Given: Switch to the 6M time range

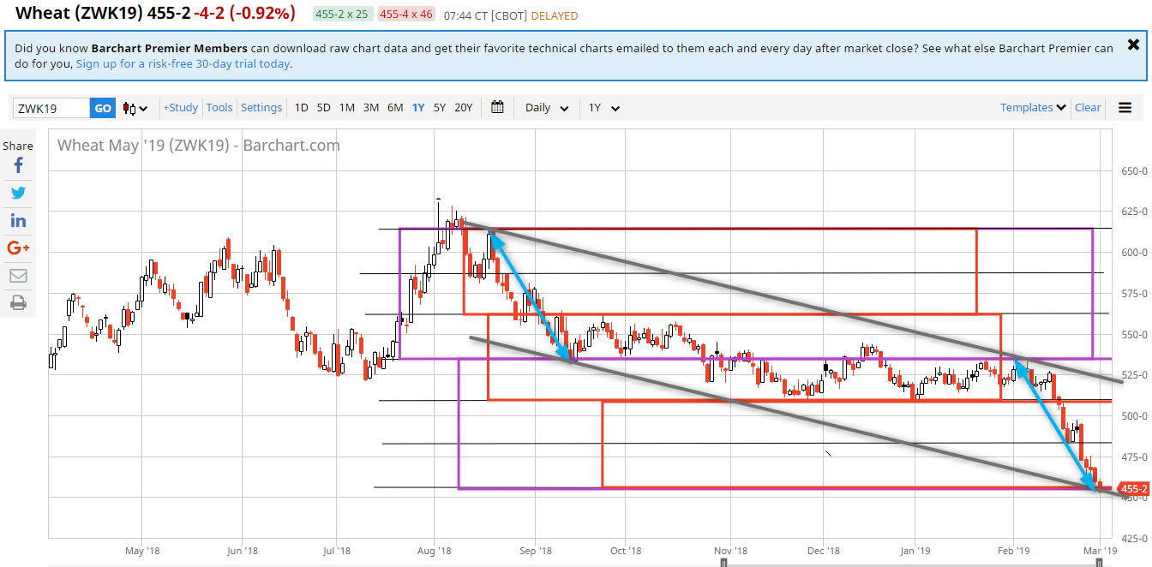Looking at the screenshot, I should [x=395, y=108].
